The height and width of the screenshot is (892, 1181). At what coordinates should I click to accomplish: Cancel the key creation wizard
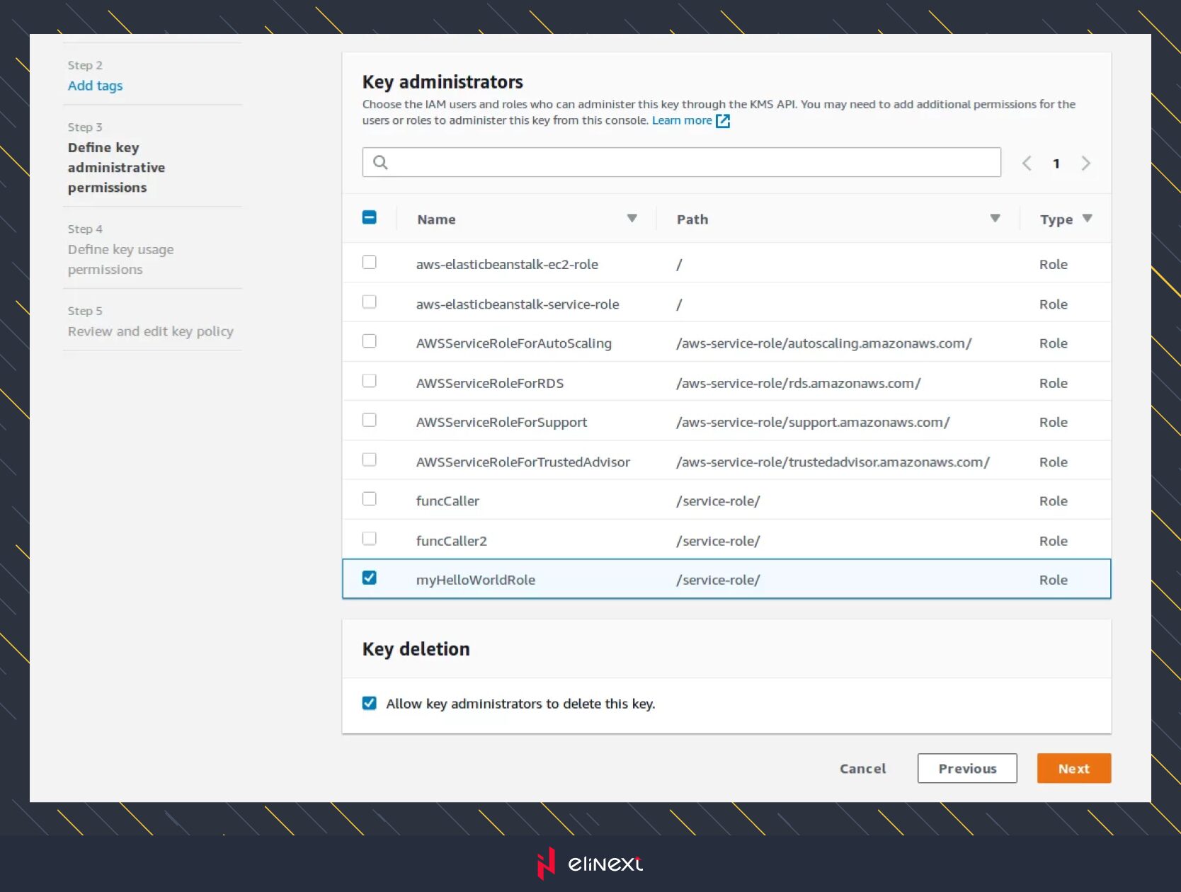862,768
